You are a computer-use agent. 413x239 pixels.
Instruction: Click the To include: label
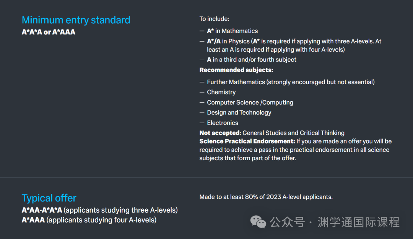[214, 19]
